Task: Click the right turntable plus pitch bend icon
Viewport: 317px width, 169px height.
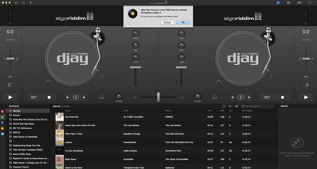Action: (x=271, y=76)
